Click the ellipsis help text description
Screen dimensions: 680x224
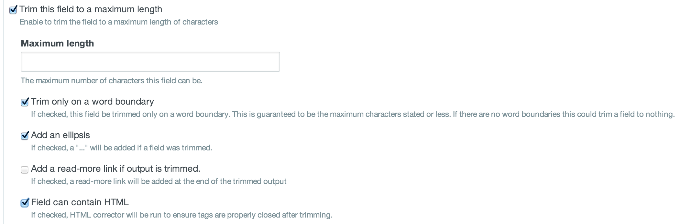click(121, 148)
